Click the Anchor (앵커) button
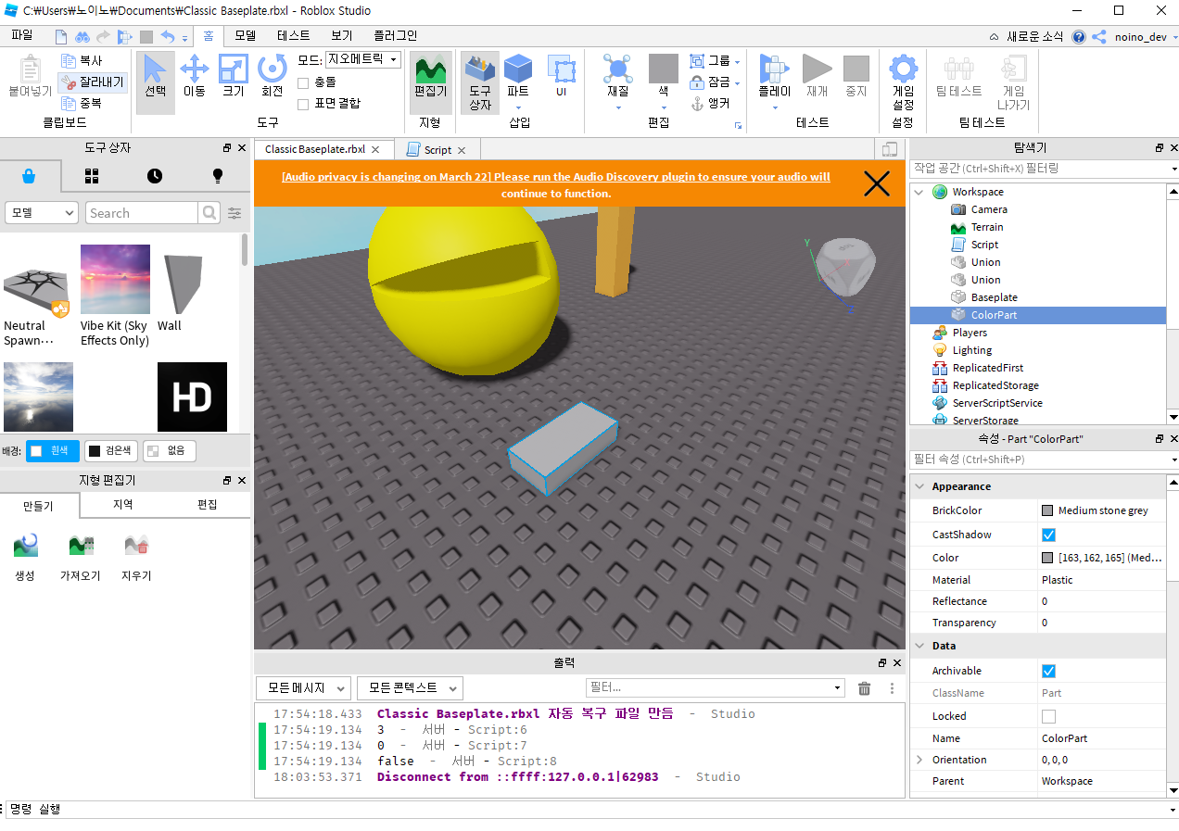The width and height of the screenshot is (1179, 831). coord(711,103)
